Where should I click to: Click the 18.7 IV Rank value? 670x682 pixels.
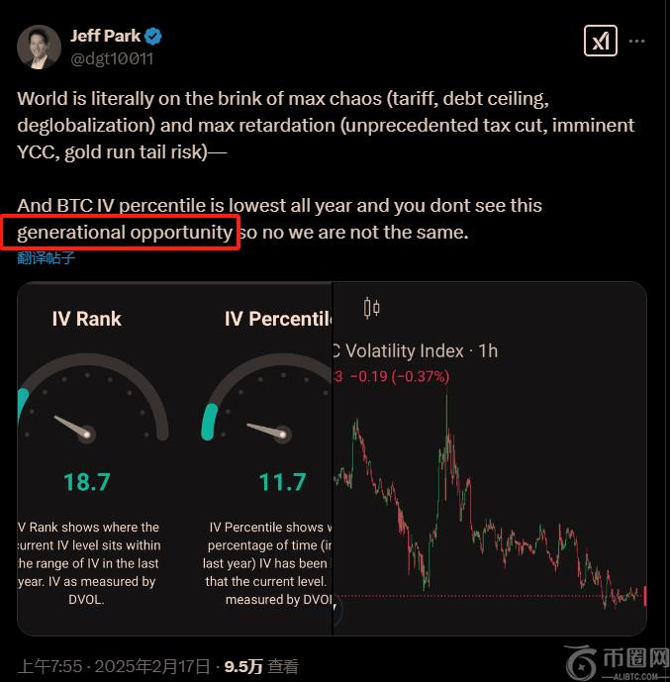coord(86,482)
